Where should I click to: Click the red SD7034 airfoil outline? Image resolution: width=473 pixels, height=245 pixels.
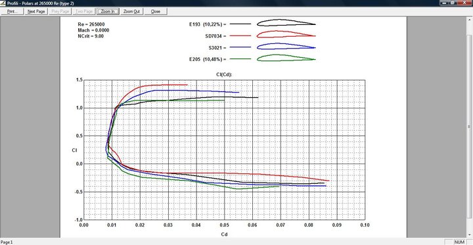pos(286,34)
